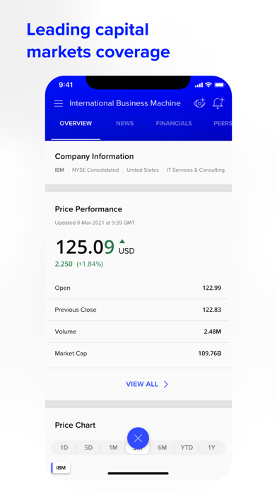Tap the Market Cap row
Image resolution: width=277 pixels, height=492 pixels.
click(138, 353)
